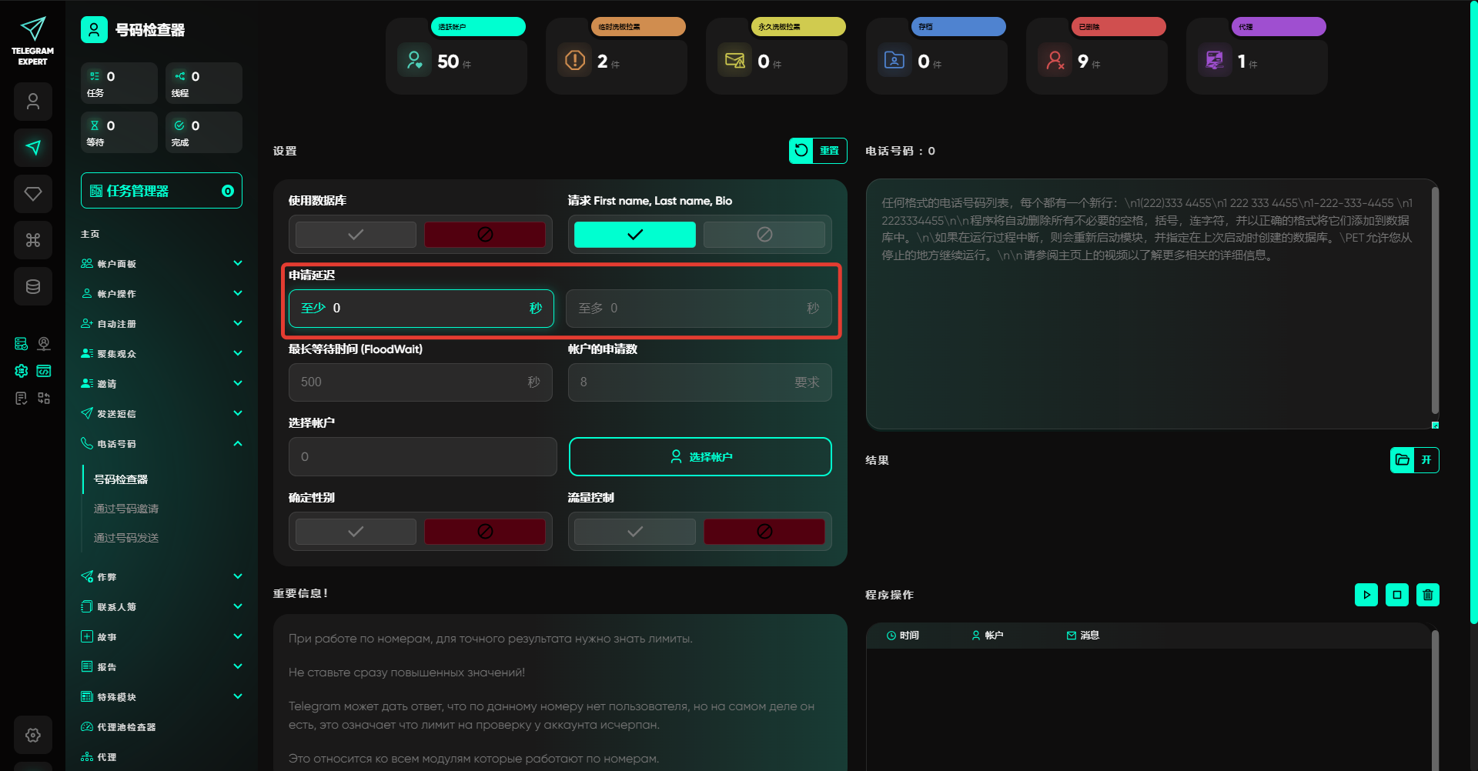
Task: Click the 重置 reset button
Action: point(818,151)
